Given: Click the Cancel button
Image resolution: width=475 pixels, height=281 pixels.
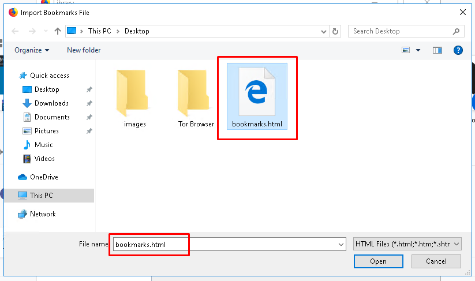Looking at the screenshot, I should tap(436, 261).
